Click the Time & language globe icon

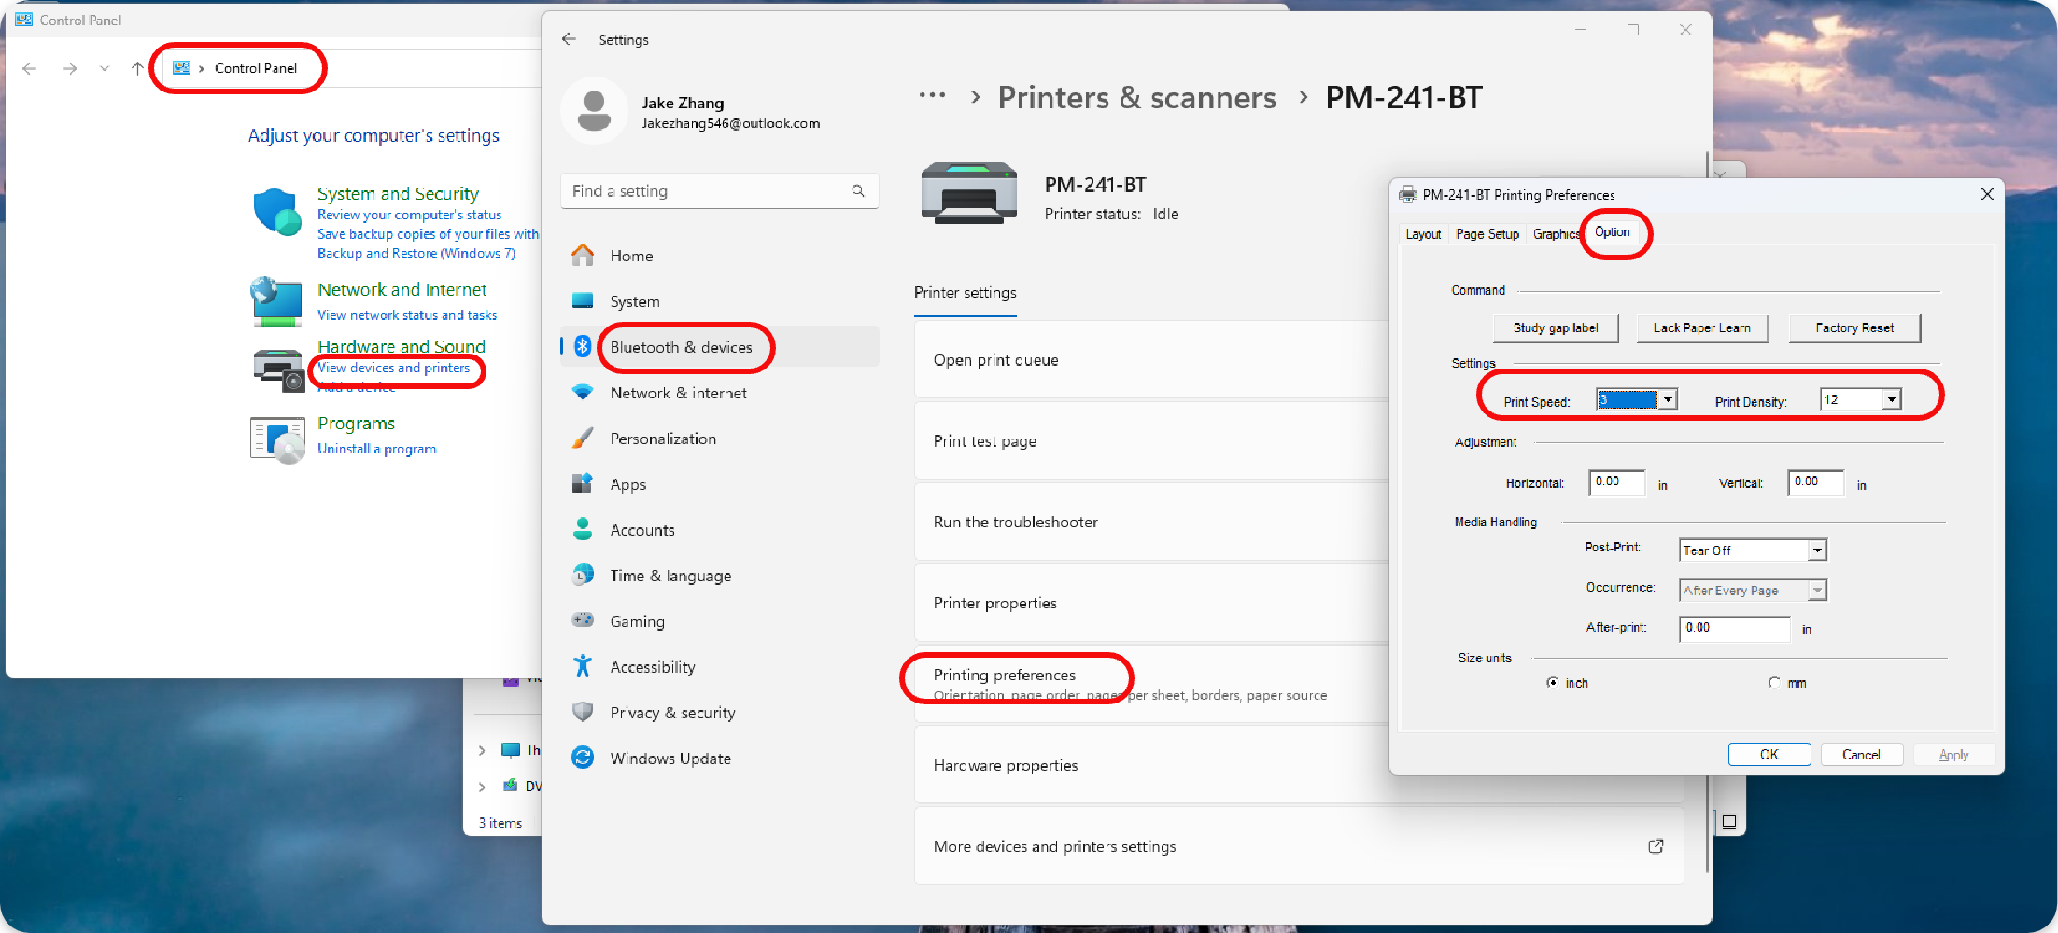coord(583,575)
